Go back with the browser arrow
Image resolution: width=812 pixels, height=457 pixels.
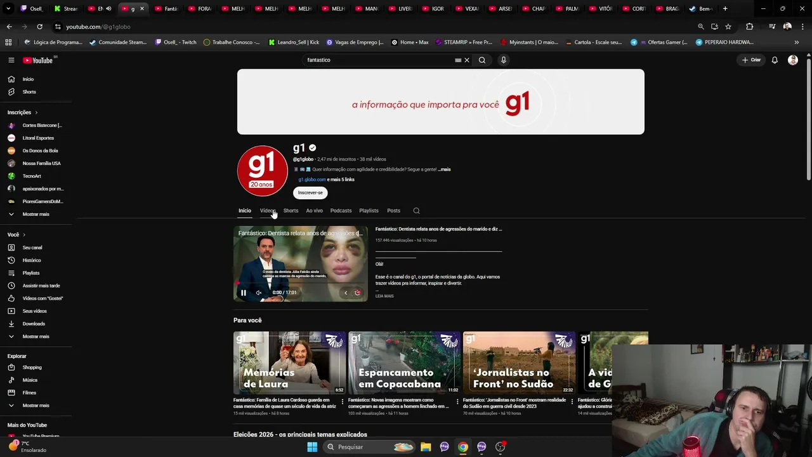(9, 27)
